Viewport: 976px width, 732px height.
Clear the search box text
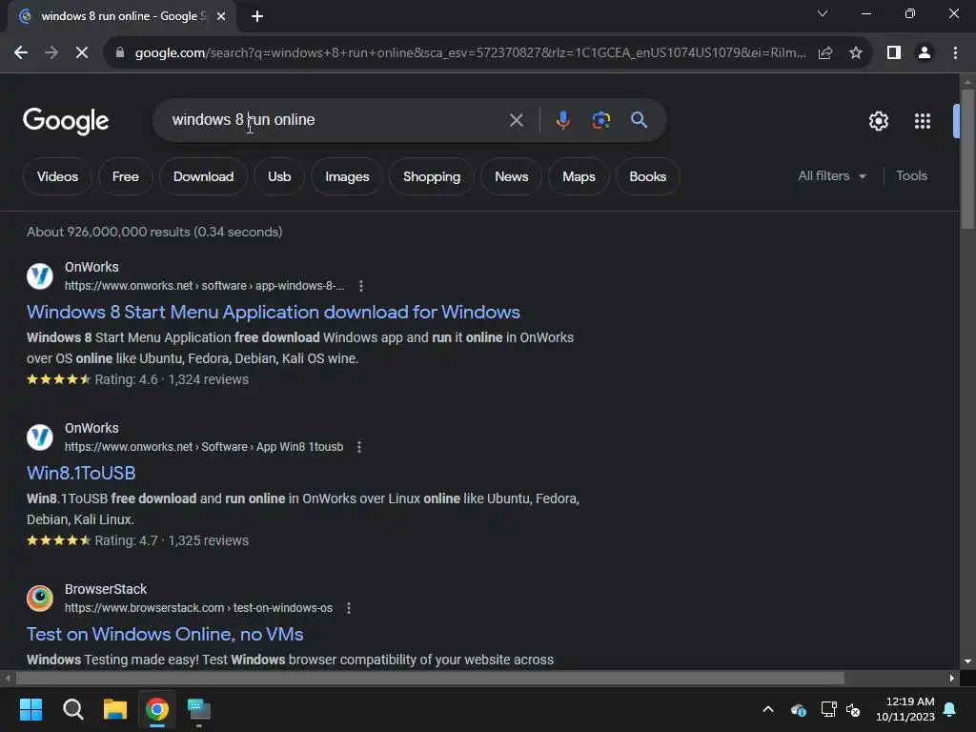[x=516, y=120]
